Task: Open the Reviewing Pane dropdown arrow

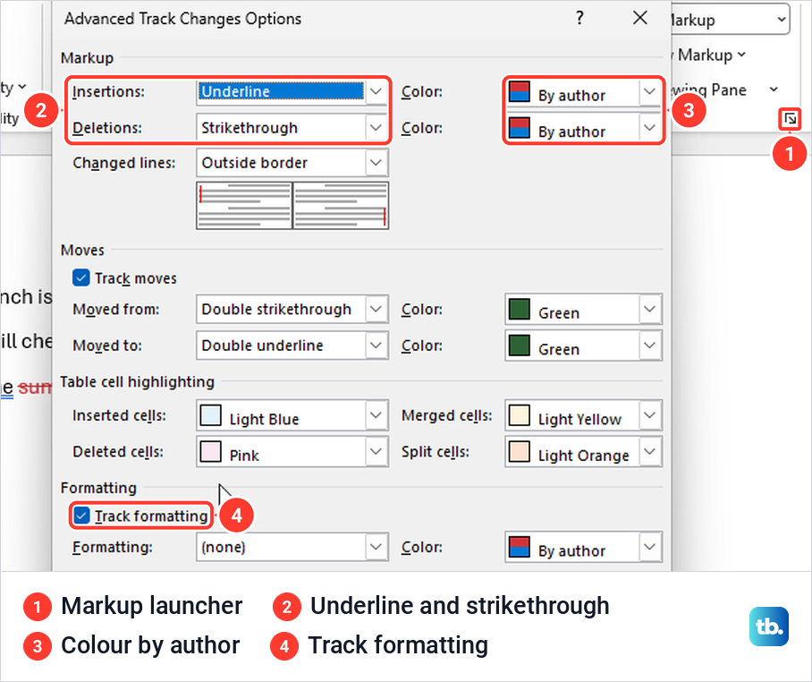Action: tap(774, 90)
